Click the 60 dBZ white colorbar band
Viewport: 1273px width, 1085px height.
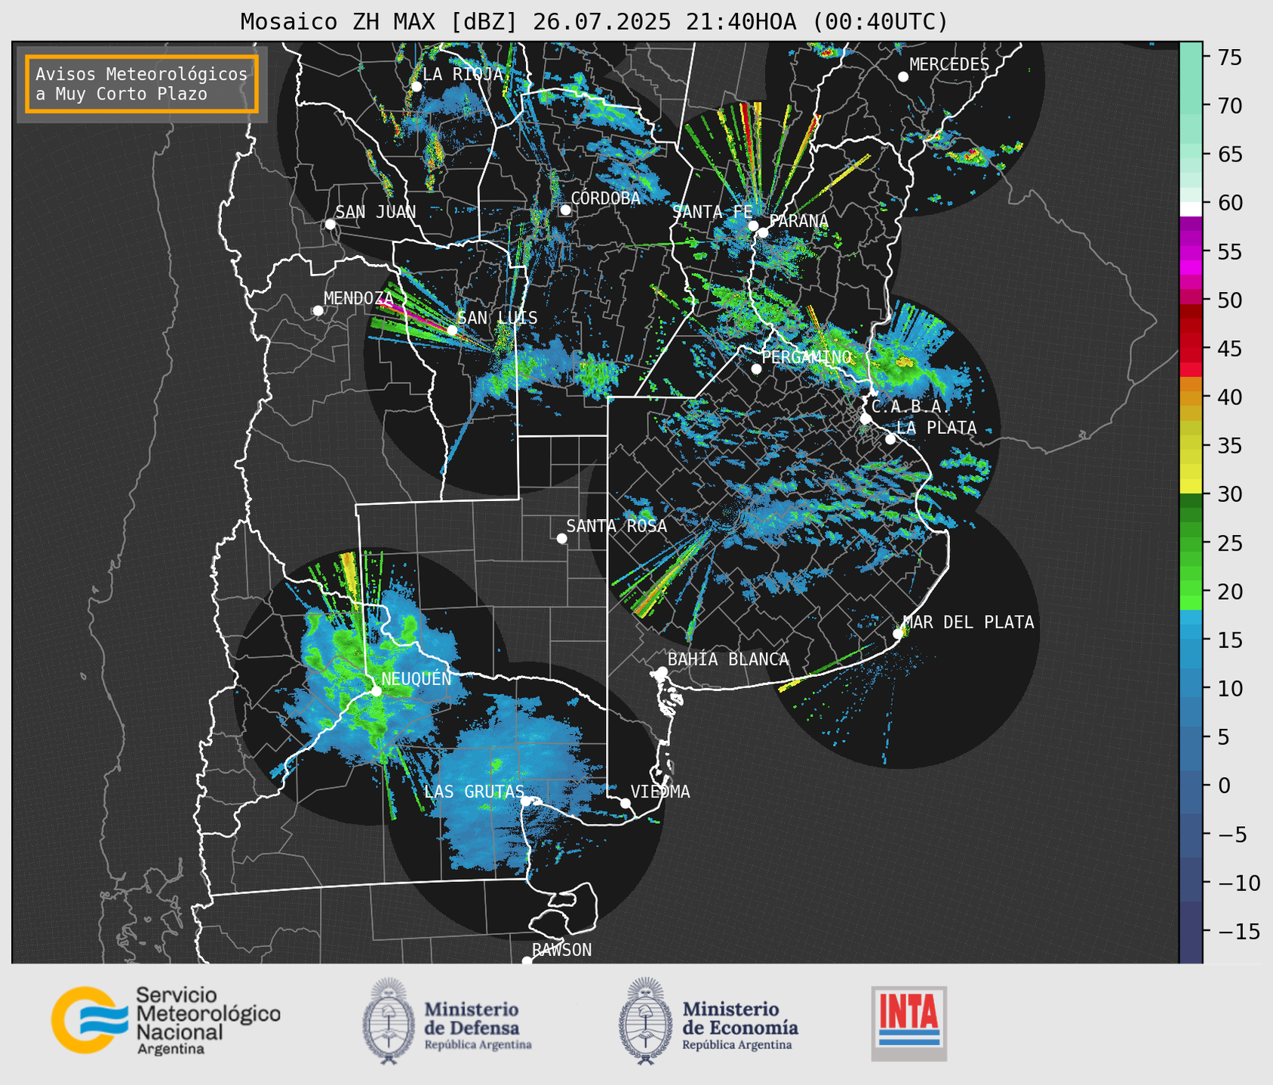click(x=1191, y=208)
